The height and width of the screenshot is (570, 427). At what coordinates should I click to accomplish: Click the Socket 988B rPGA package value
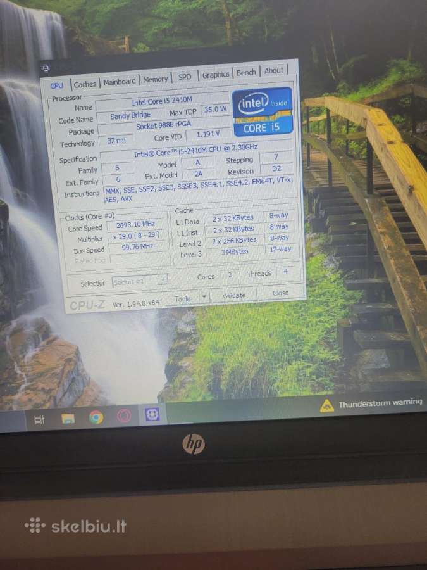tap(163, 126)
